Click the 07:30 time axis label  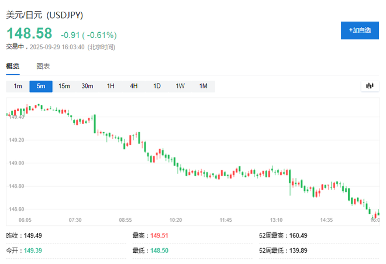click(x=75, y=220)
